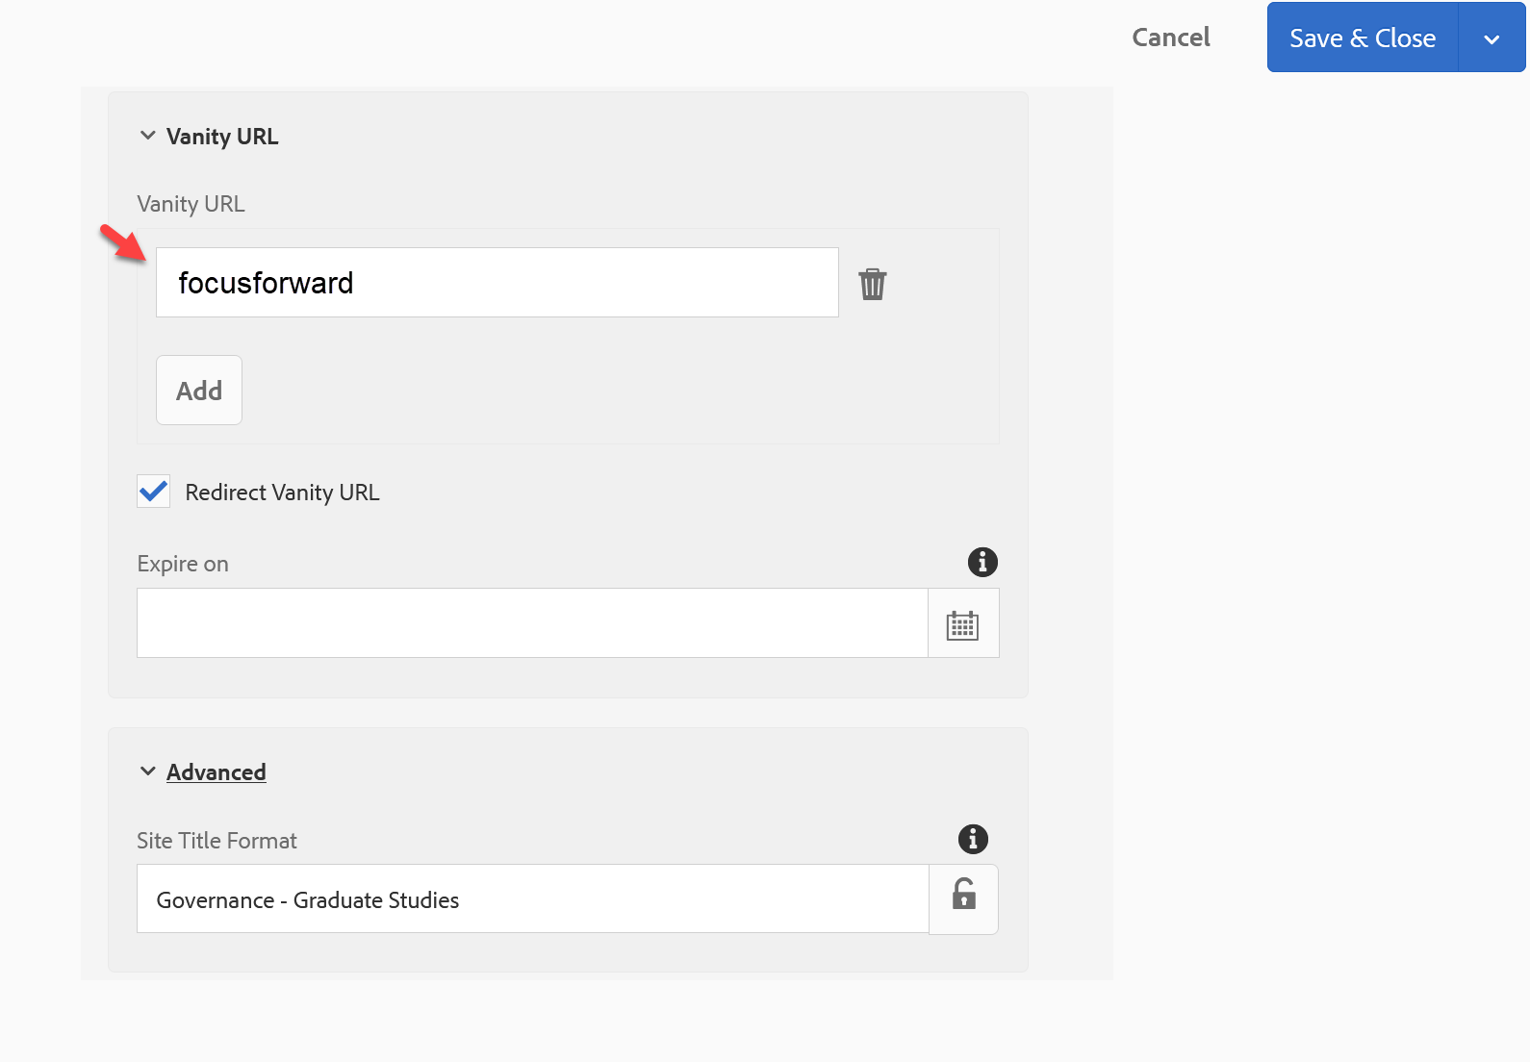Collapse the Vanity URL section
The width and height of the screenshot is (1530, 1062).
point(147,136)
